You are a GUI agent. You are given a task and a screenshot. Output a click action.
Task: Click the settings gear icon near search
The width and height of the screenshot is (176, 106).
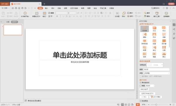coord(167,8)
